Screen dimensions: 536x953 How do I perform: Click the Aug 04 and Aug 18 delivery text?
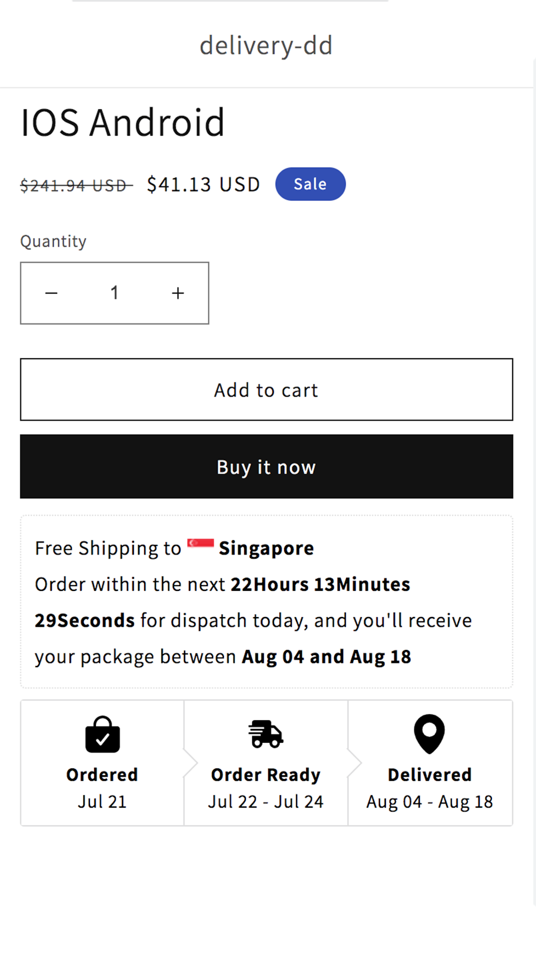[x=326, y=656]
